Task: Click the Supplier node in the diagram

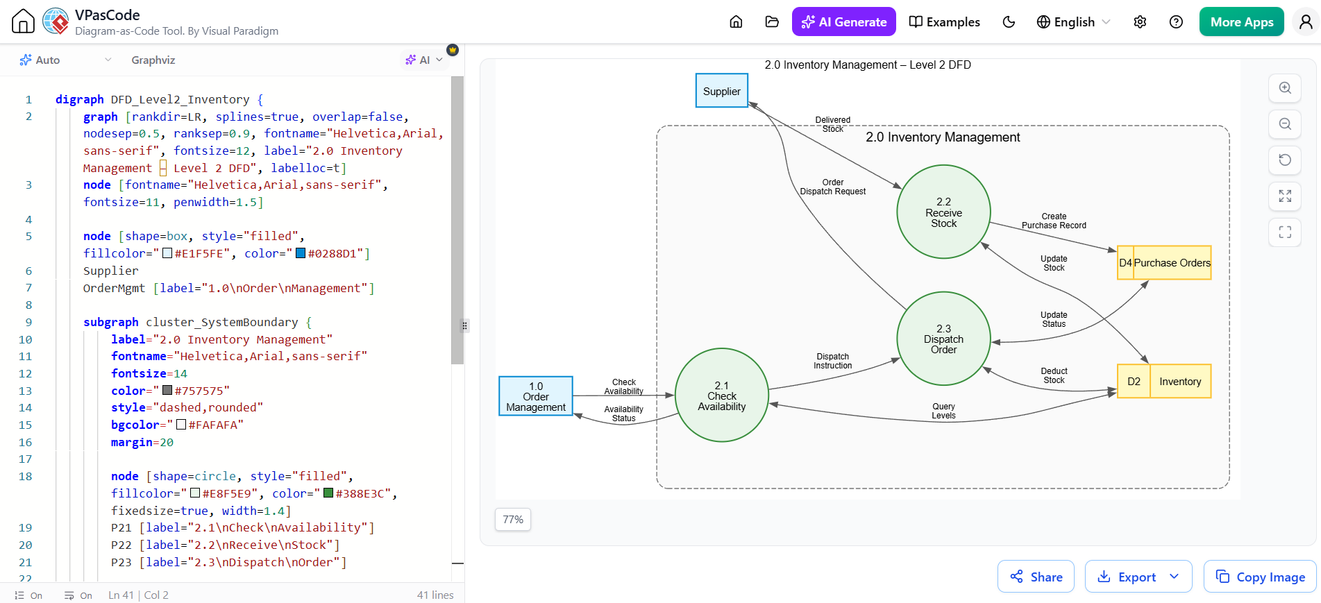Action: pyautogui.click(x=722, y=91)
